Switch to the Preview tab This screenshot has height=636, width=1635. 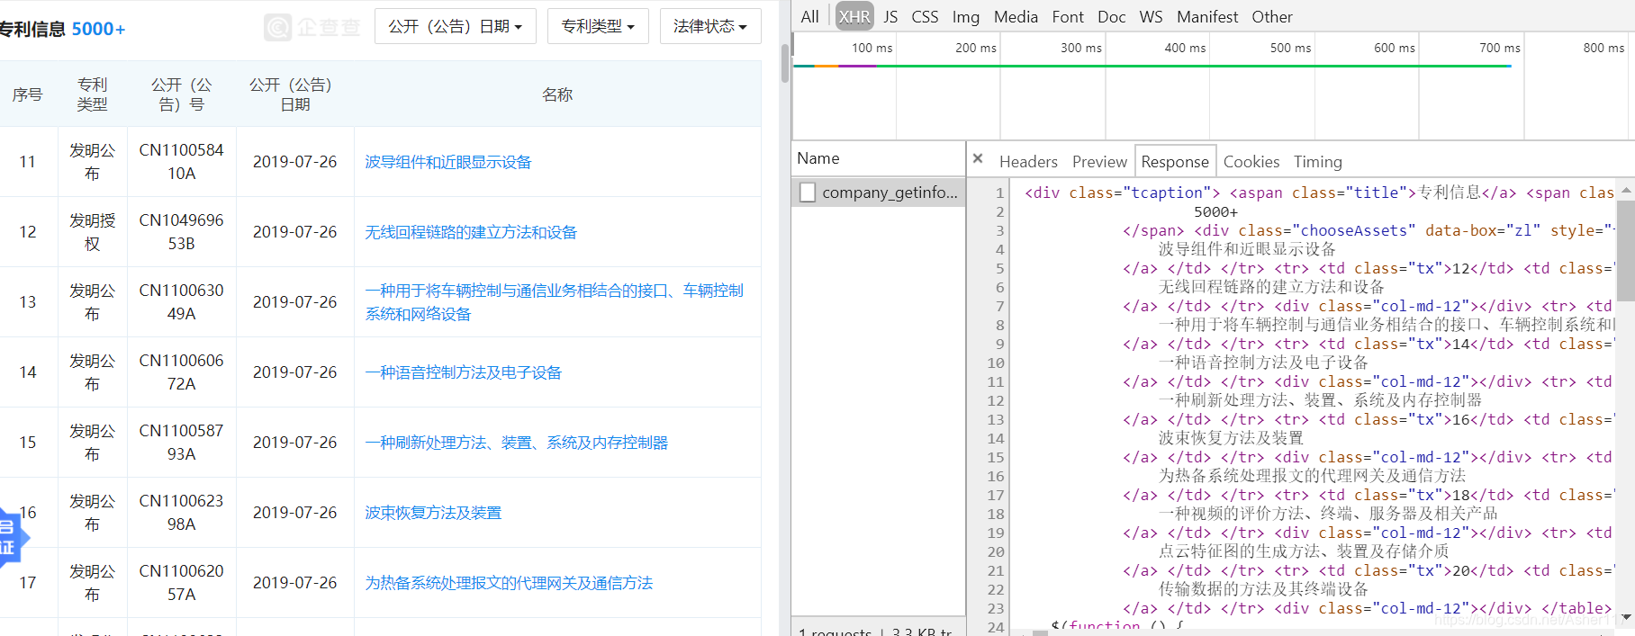pos(1099,162)
